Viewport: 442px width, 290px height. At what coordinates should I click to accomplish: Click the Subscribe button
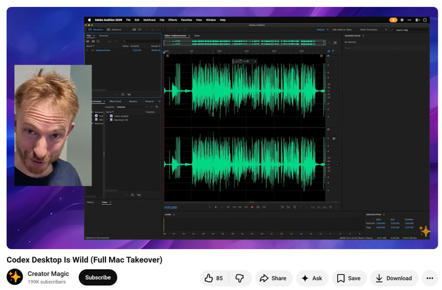tap(98, 277)
